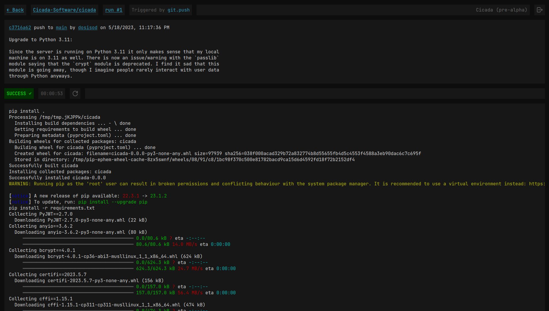The image size is (549, 311).
Task: Open commit c3716a62 link
Action: pos(20,28)
